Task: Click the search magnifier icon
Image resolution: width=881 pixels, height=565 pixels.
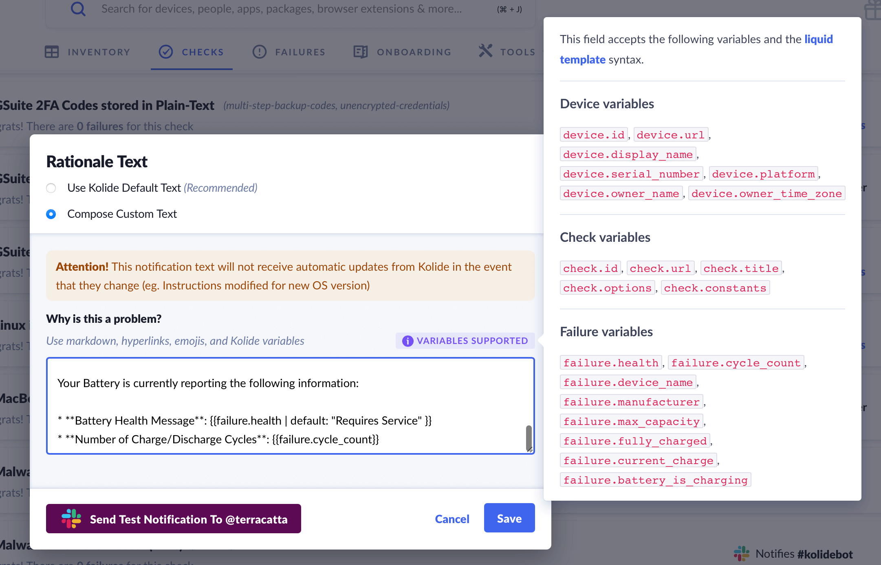Action: [78, 9]
